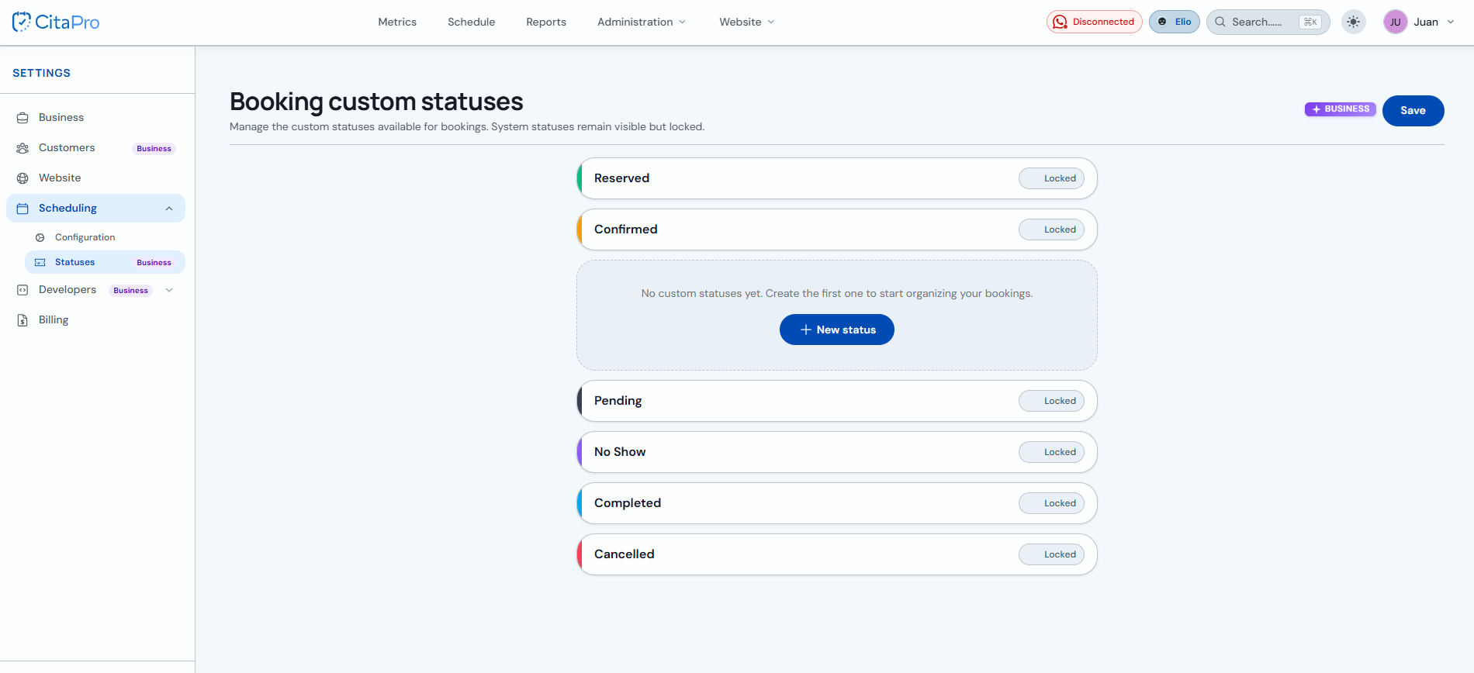The width and height of the screenshot is (1474, 673).
Task: Click the WhatsApp disconnected icon
Action: click(1060, 22)
